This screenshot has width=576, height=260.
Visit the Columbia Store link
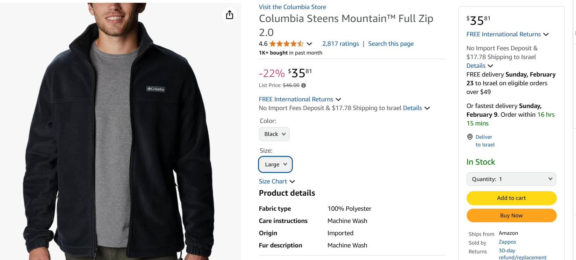(x=292, y=7)
